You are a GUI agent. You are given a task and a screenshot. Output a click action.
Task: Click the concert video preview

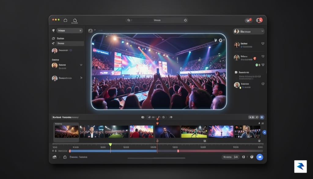pyautogui.click(x=159, y=72)
